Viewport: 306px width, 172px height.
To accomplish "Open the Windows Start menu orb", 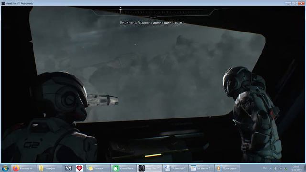I will click(5, 168).
